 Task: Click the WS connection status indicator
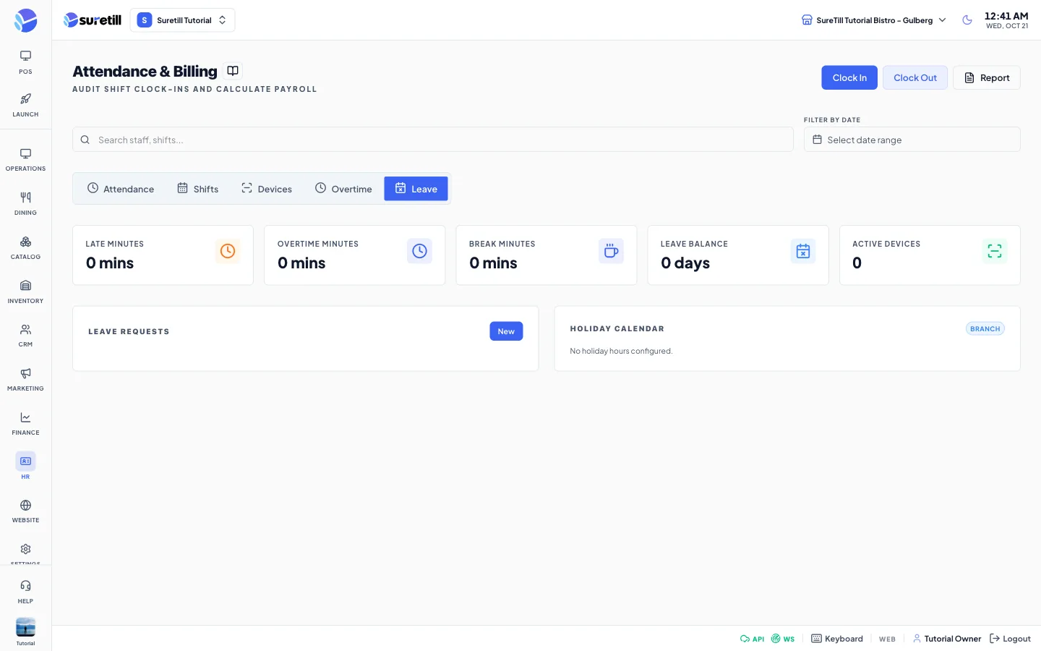point(783,639)
